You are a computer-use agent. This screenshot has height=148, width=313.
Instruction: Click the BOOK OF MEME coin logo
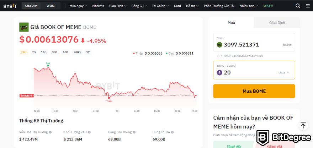(24, 27)
